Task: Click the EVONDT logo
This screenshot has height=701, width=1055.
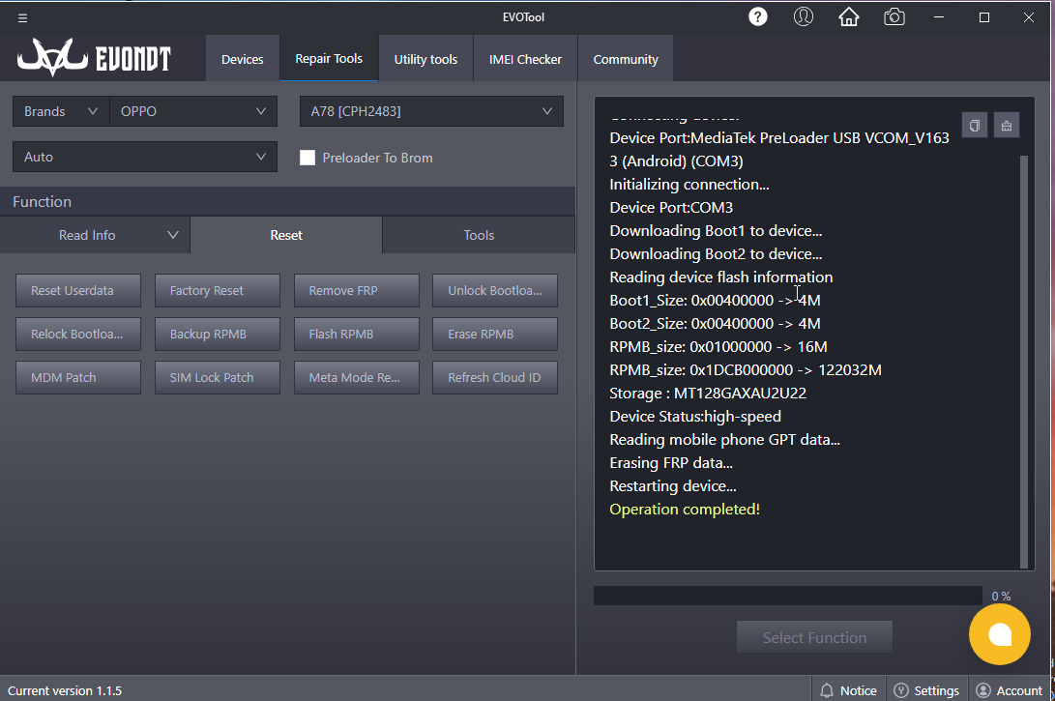Action: [94, 58]
